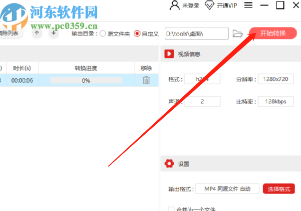Click the 声道 value 2 field
Viewport: 301px width, 211px height.
point(202,101)
